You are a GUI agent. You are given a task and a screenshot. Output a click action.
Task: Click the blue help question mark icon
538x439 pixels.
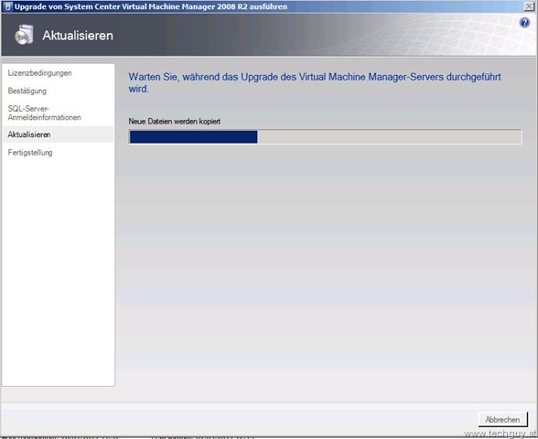pos(524,23)
